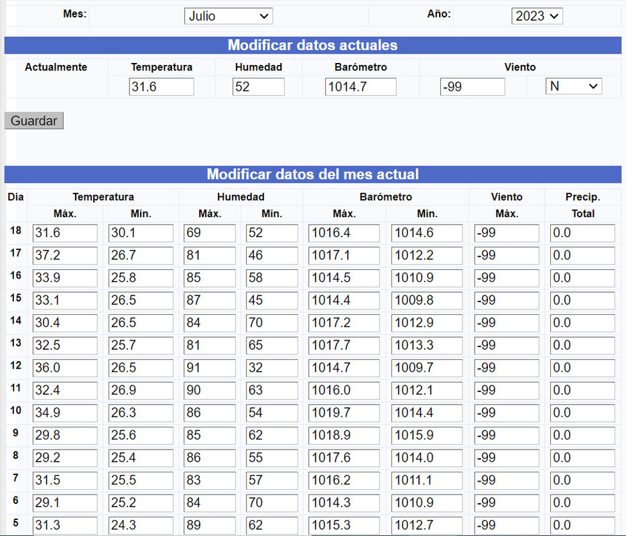Select day 7 min barometer field 1011.1
Viewport: 626px width, 536px height.
coord(427,480)
